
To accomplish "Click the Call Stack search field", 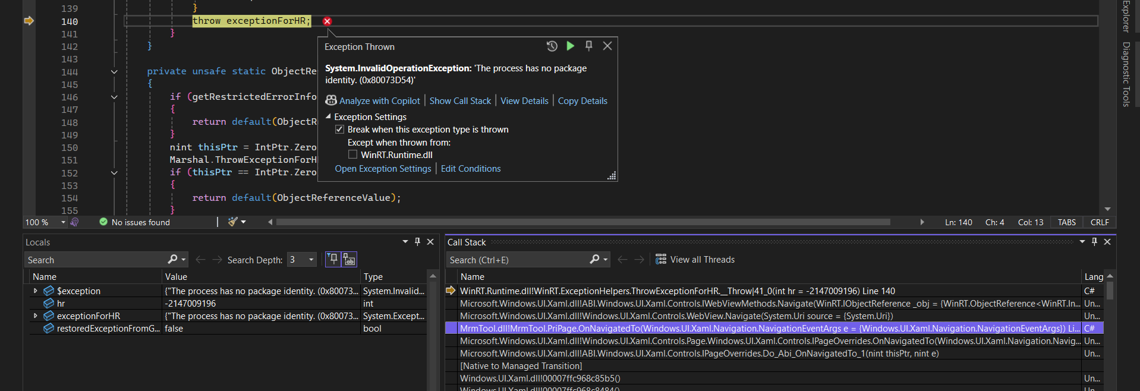I will pos(517,260).
